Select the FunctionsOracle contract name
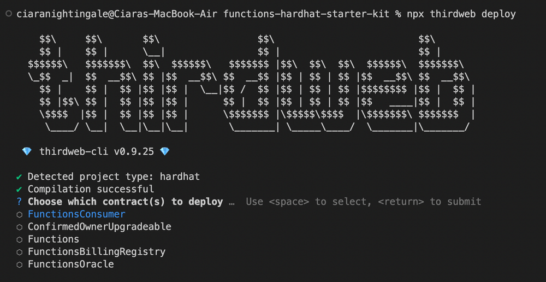 [71, 265]
